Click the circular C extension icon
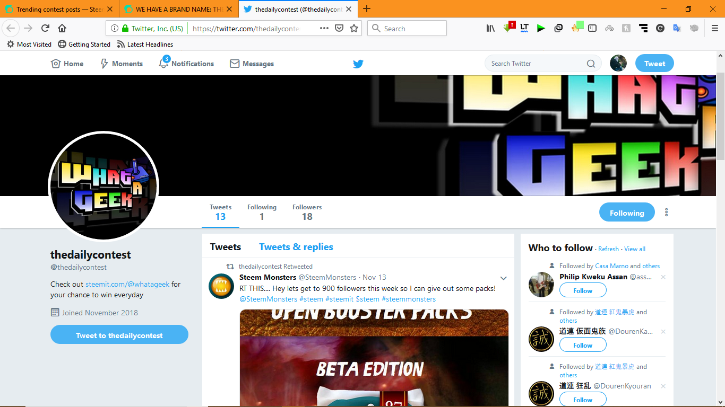This screenshot has height=407, width=725. [x=660, y=29]
